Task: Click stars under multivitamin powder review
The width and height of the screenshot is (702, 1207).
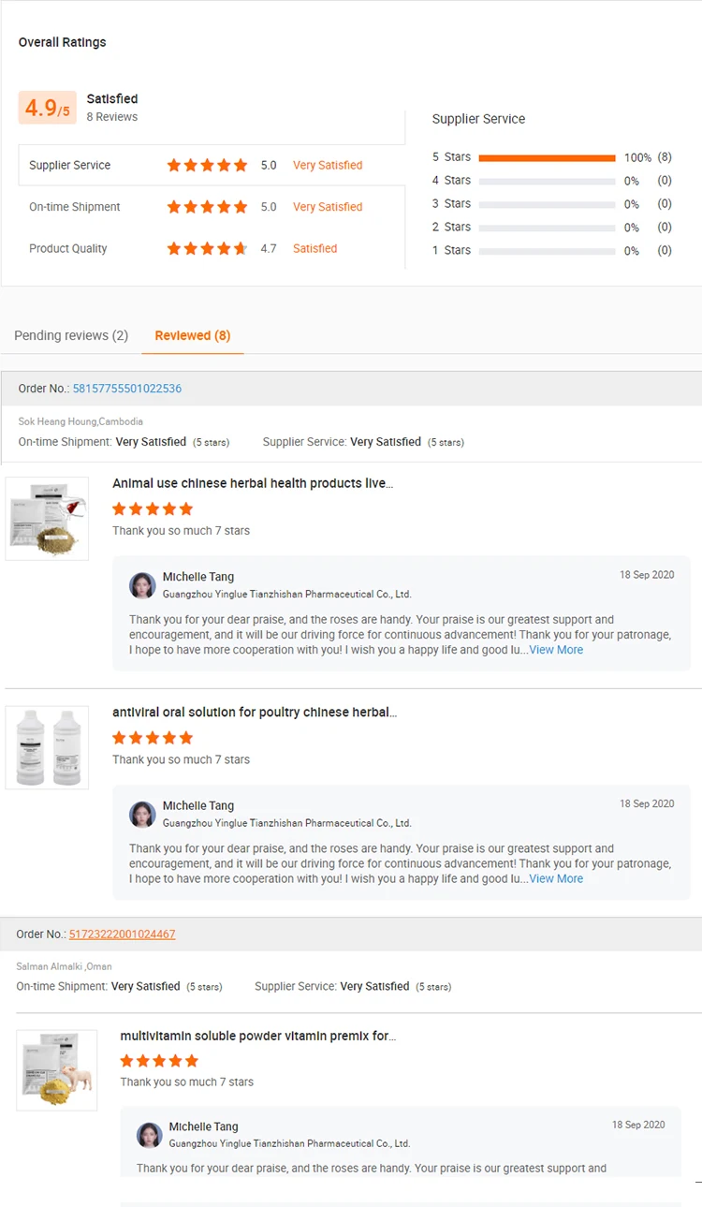Action: click(x=159, y=1061)
